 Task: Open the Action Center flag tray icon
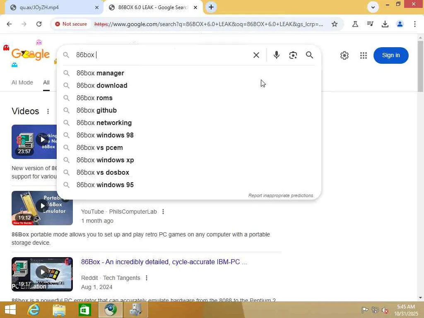pos(365,310)
